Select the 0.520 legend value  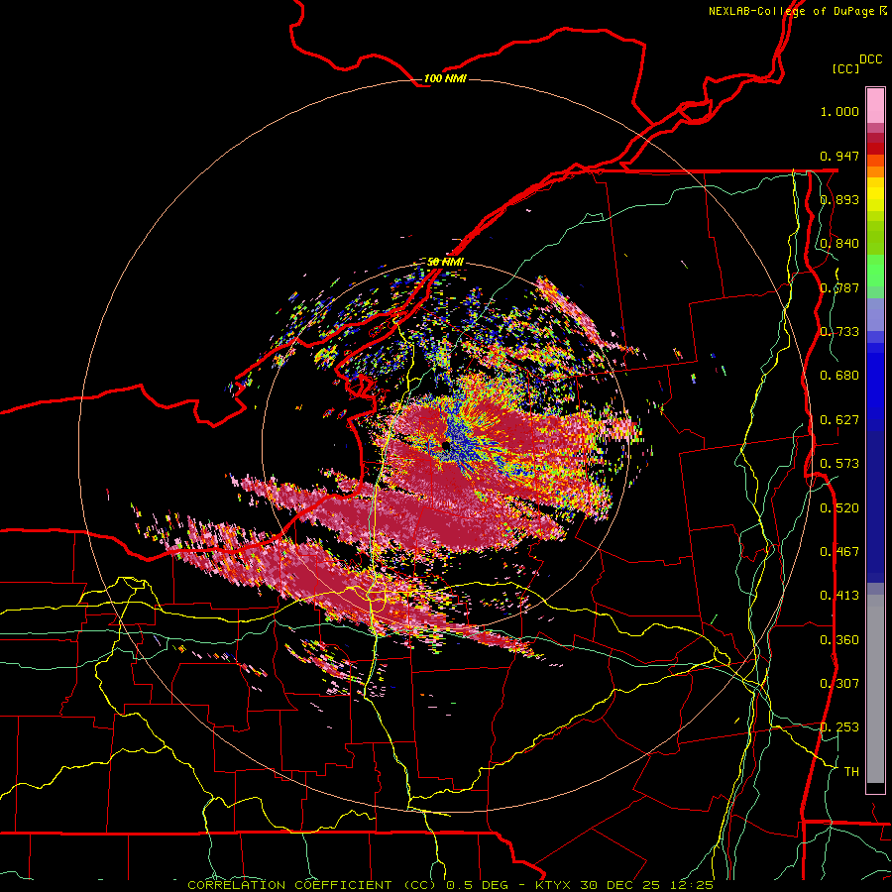tap(839, 508)
